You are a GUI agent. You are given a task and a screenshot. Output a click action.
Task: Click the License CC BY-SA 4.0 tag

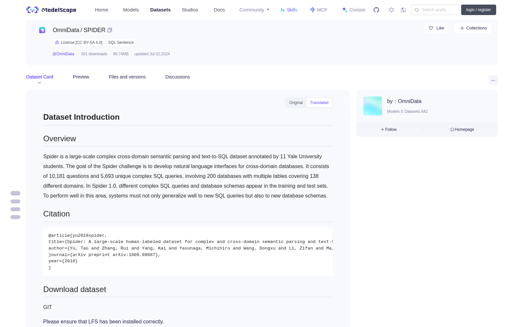(x=78, y=43)
